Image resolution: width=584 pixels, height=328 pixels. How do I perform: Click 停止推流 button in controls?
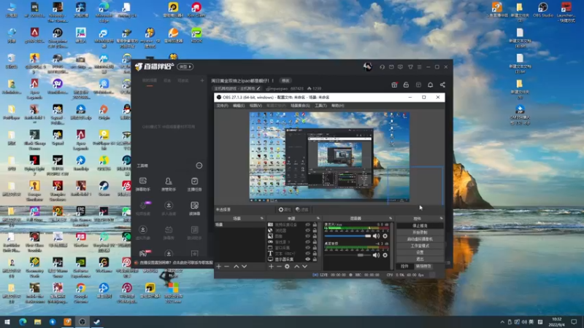[x=420, y=226]
